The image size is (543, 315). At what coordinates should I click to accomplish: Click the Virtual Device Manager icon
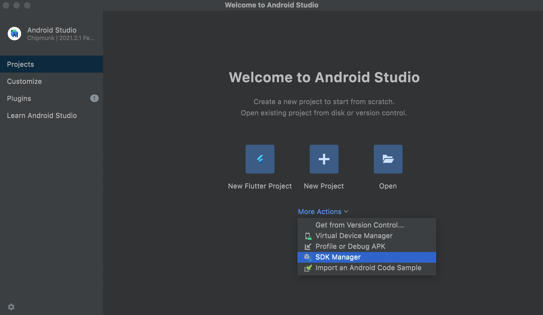click(308, 236)
